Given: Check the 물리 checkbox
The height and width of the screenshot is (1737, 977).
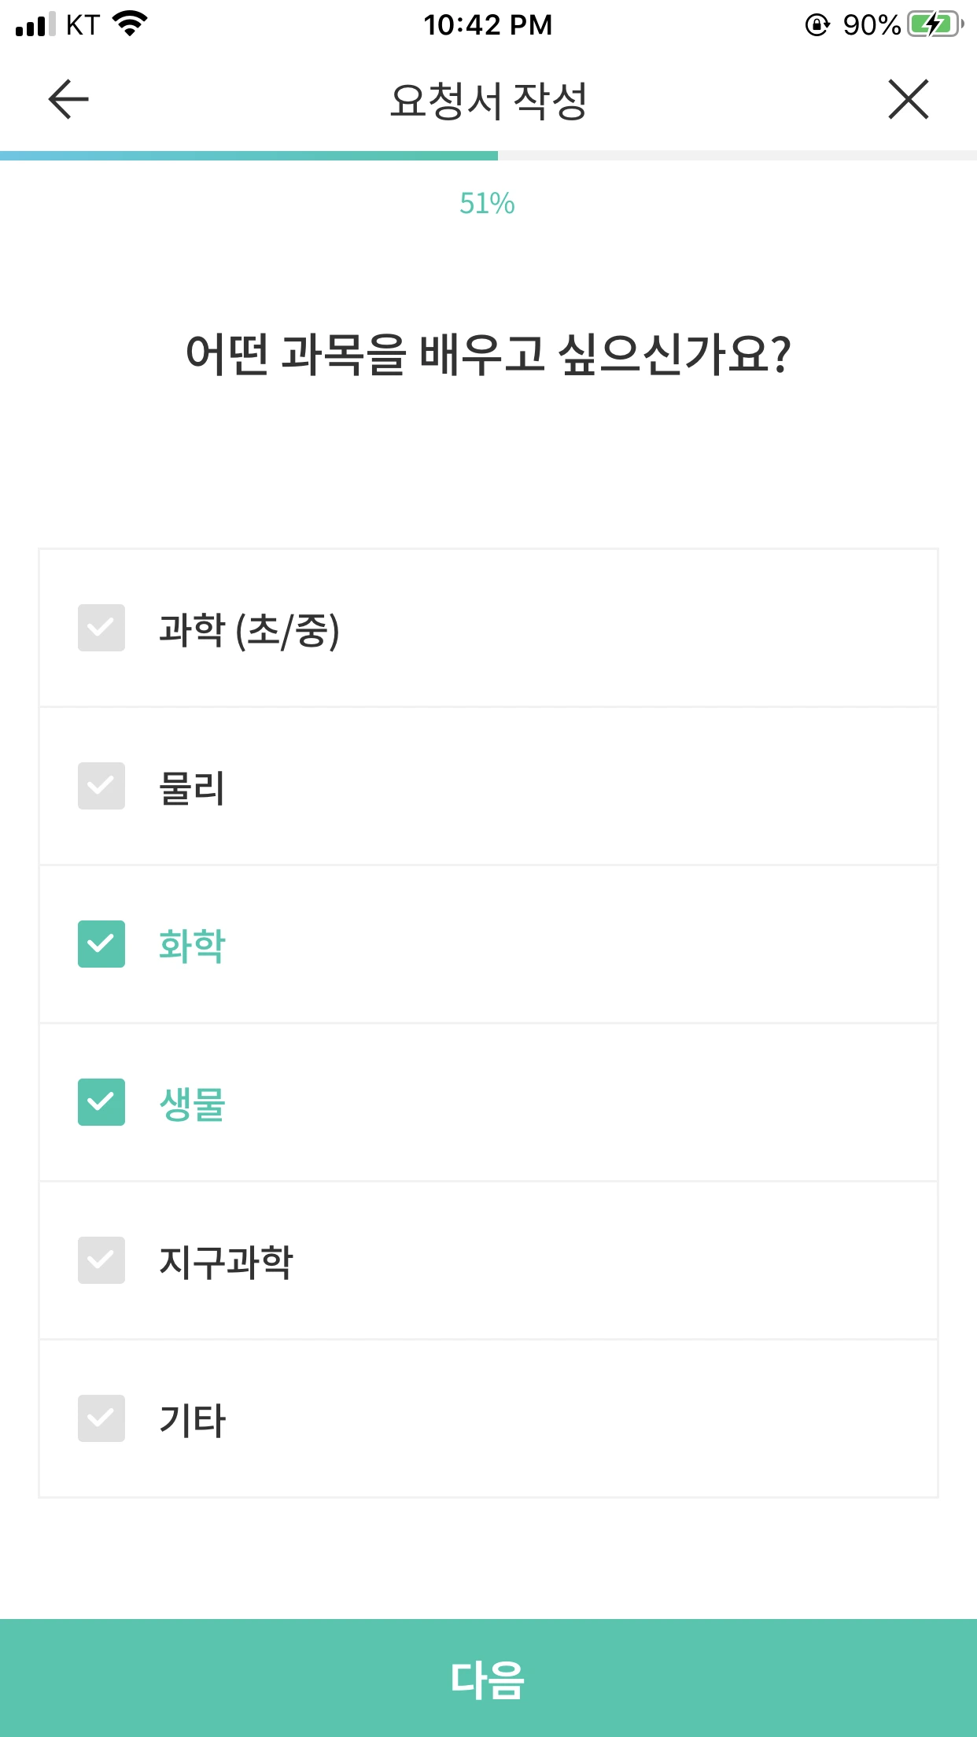Looking at the screenshot, I should click(101, 786).
